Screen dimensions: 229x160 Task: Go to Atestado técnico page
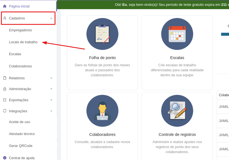pos(22,134)
